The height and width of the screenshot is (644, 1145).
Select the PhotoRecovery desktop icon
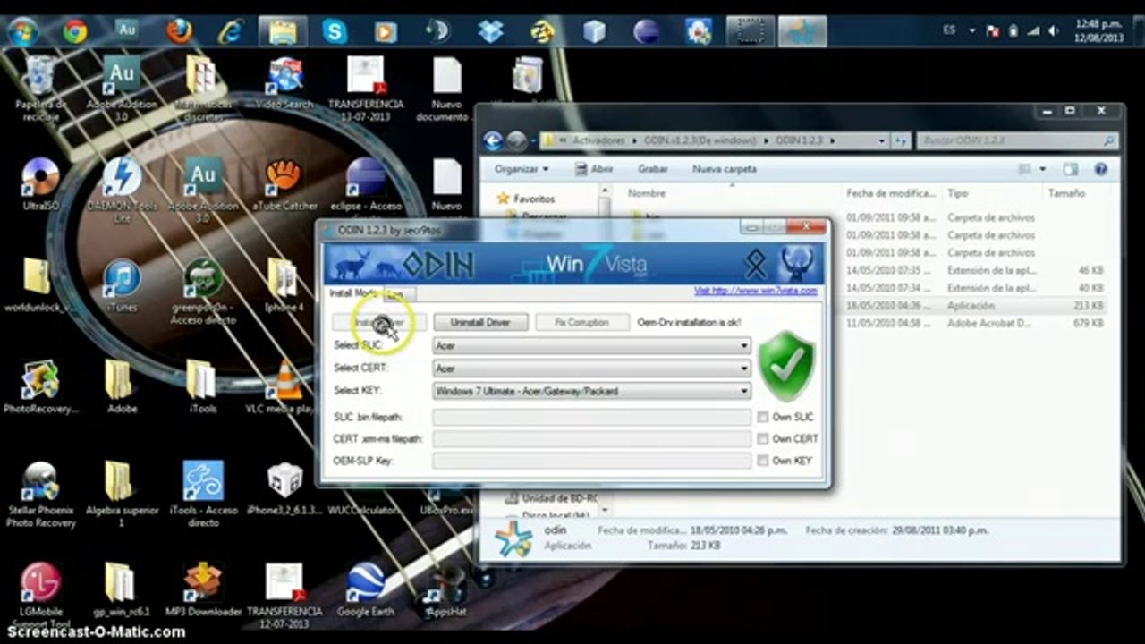click(40, 386)
